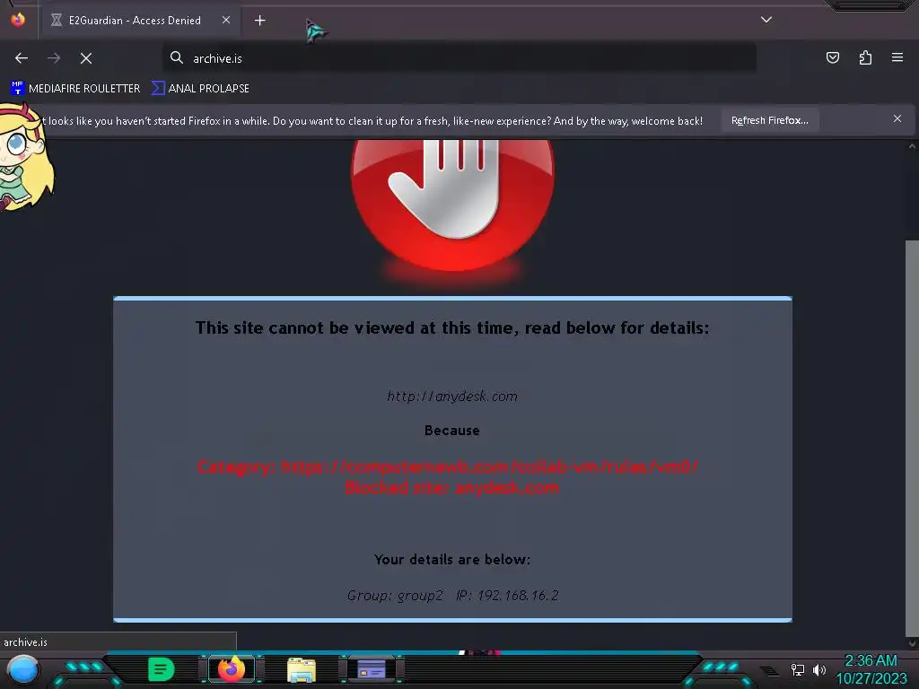This screenshot has width=919, height=689.
Task: Open the clock showing 2:36 AM
Action: point(871,669)
